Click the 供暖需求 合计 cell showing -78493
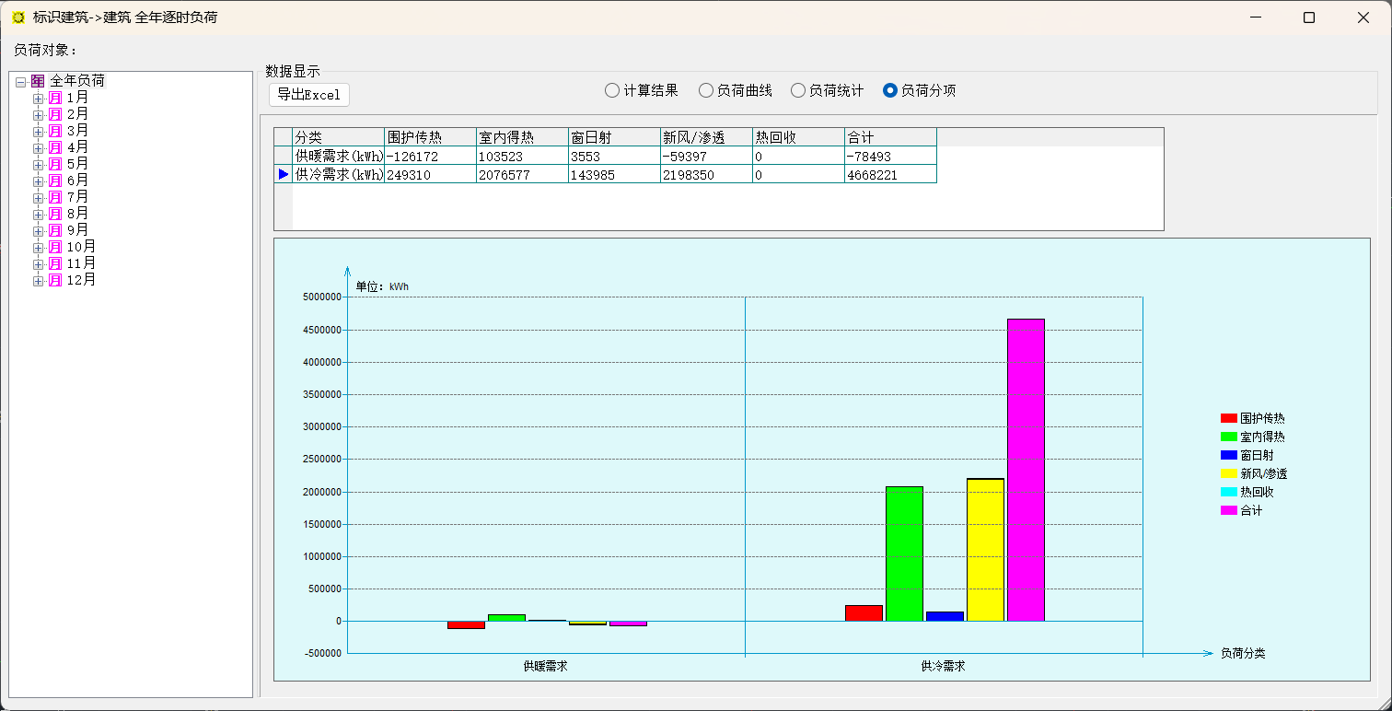The height and width of the screenshot is (711, 1392). tap(890, 157)
